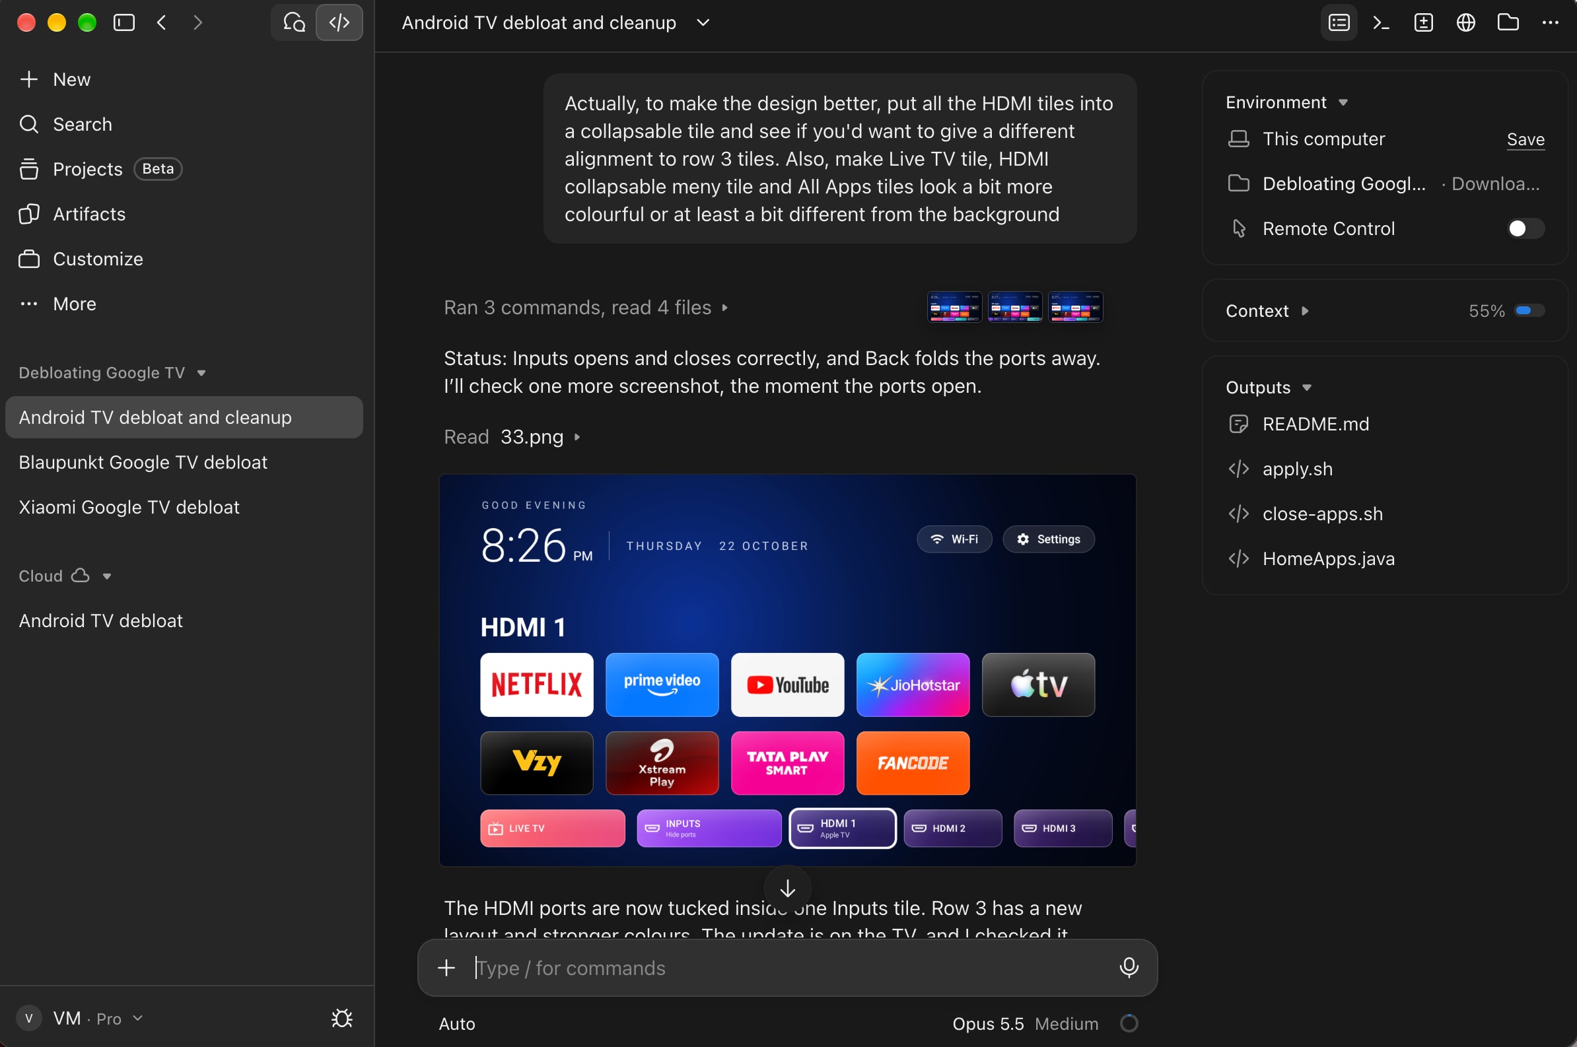The height and width of the screenshot is (1047, 1577).
Task: Go forward with the right arrow
Action: pyautogui.click(x=197, y=22)
